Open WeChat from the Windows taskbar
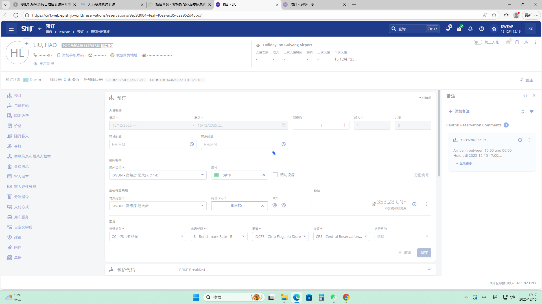 [334, 297]
